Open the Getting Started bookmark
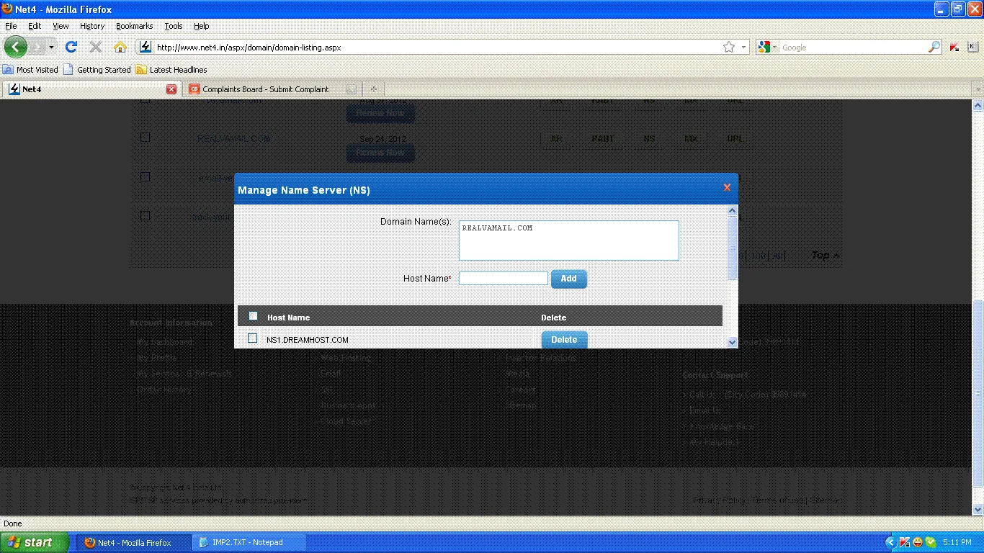This screenshot has width=984, height=553. pos(97,70)
